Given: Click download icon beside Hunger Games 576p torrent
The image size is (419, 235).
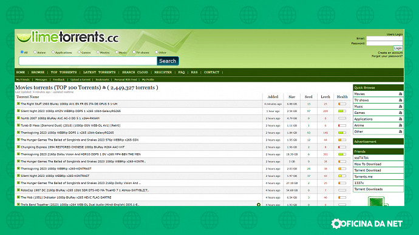Looking at the screenshot, I should tap(18, 140).
